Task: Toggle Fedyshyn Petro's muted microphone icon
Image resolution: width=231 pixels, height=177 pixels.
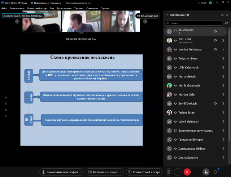Action: [223, 58]
